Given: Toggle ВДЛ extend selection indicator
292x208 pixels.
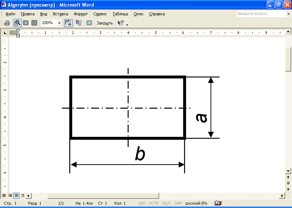Looking at the screenshot, I should pyautogui.click(x=166, y=203).
